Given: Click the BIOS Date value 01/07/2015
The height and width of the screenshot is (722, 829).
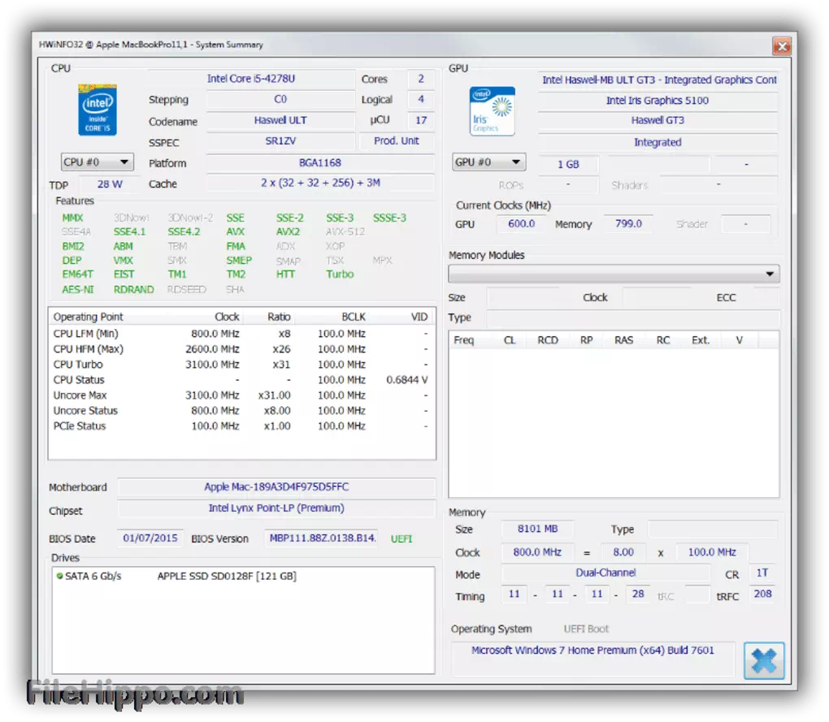Looking at the screenshot, I should (150, 538).
